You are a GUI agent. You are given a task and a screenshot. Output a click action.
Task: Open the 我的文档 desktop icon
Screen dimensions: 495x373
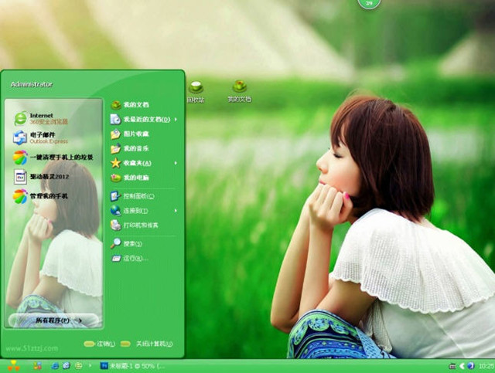[240, 91]
